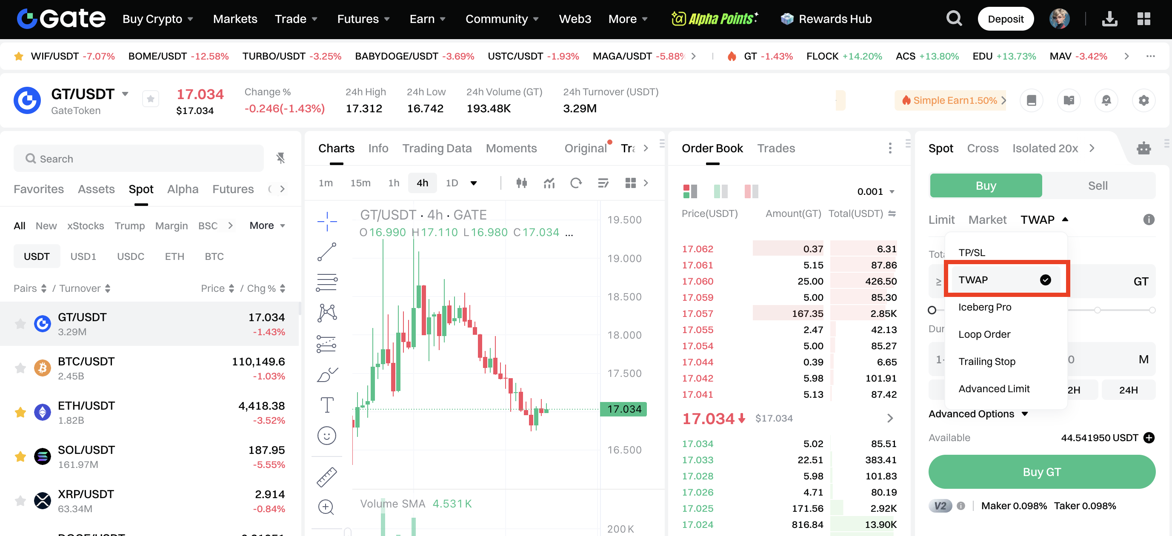Show only sell orders in order book
Screen dimensions: 1172x536
click(x=751, y=191)
